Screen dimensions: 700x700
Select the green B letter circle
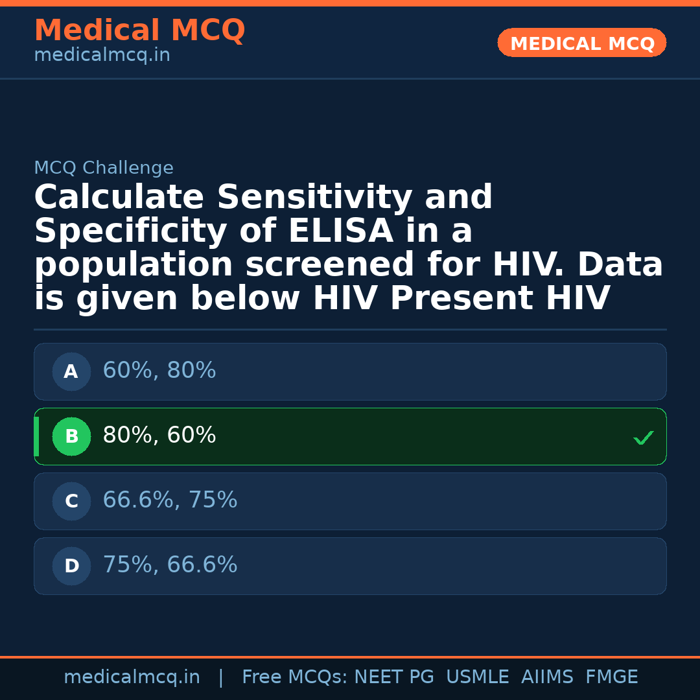point(71,437)
